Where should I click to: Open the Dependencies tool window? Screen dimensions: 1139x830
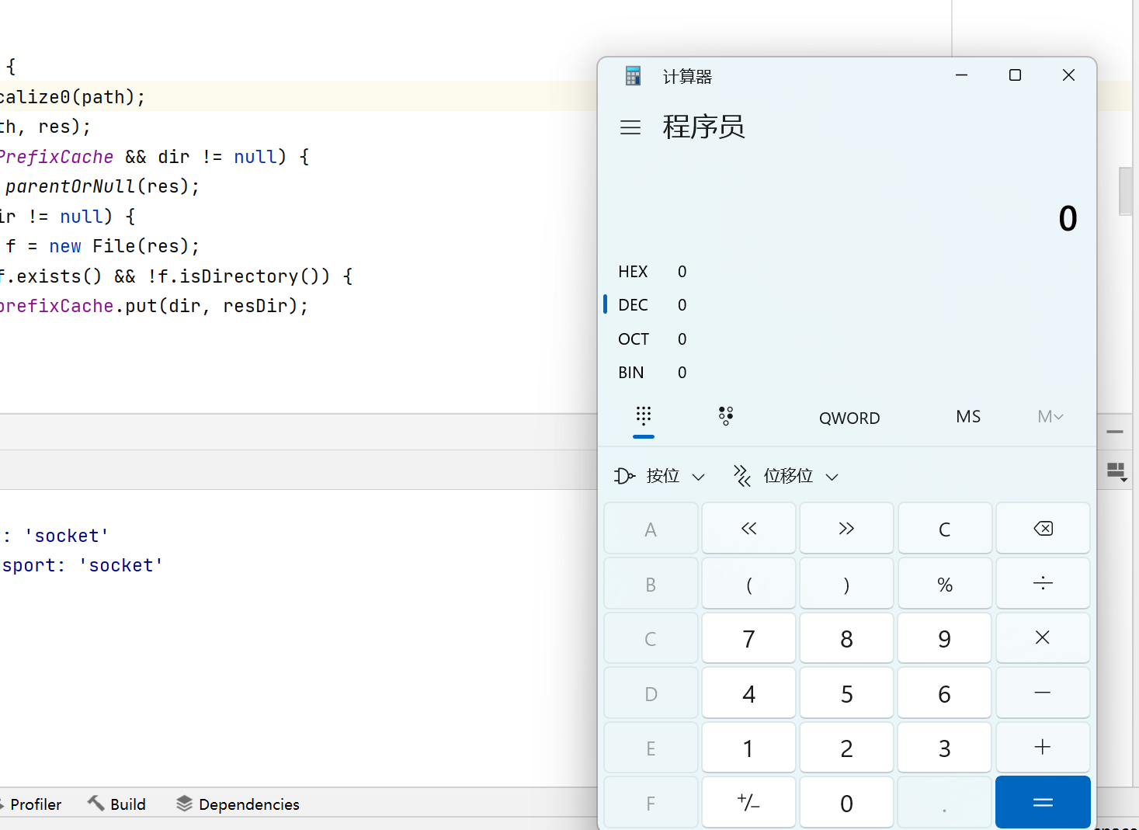(x=238, y=804)
